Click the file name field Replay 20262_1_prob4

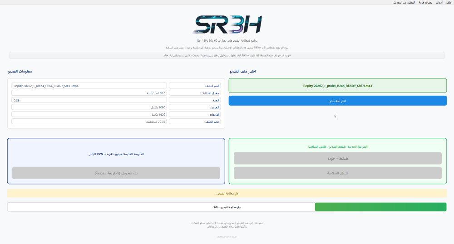pos(89,86)
